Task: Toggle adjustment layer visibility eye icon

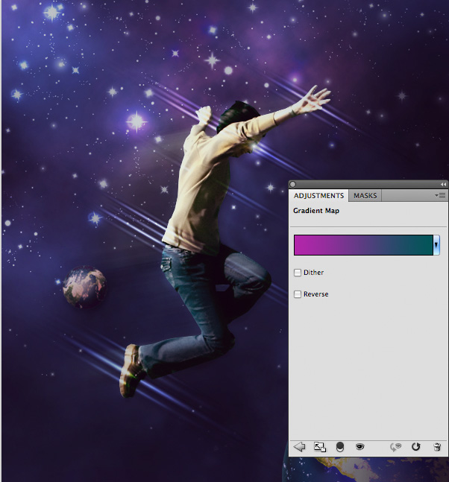Action: pos(359,447)
